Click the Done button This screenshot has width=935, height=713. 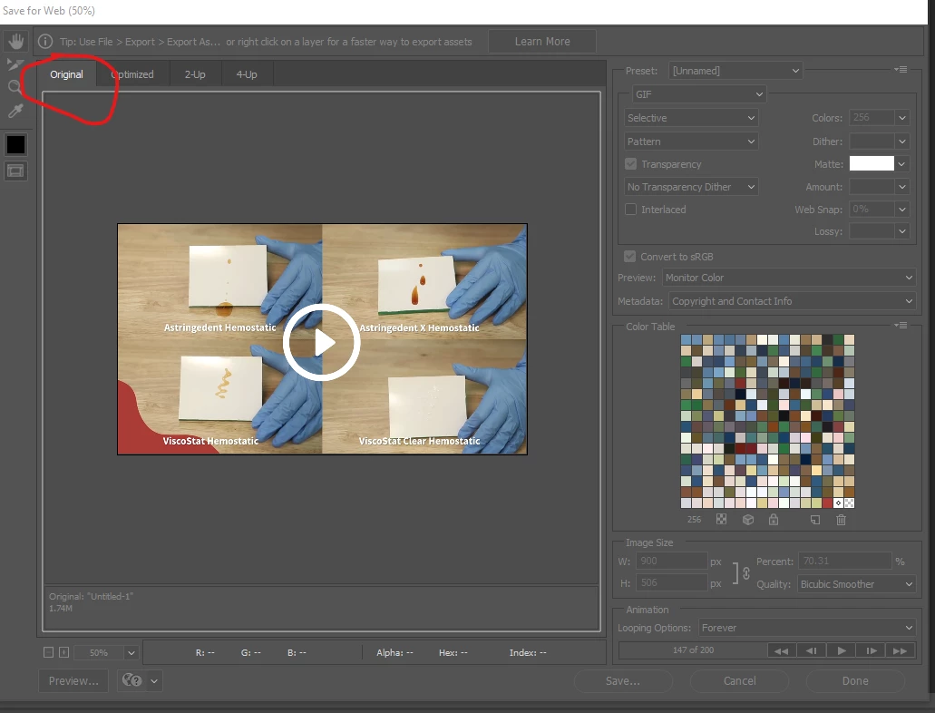pyautogui.click(x=855, y=680)
